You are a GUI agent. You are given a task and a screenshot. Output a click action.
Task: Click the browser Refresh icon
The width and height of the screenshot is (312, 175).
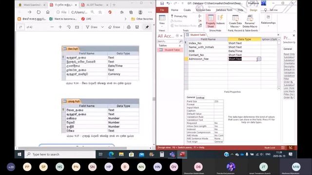(39, 12)
